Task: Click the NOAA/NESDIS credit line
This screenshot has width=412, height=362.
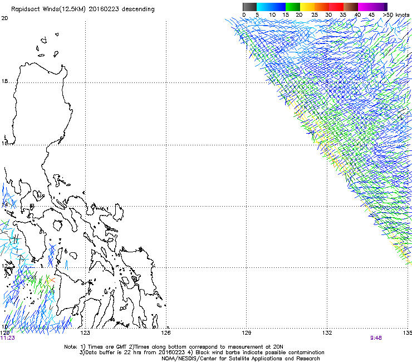Action: click(x=241, y=359)
